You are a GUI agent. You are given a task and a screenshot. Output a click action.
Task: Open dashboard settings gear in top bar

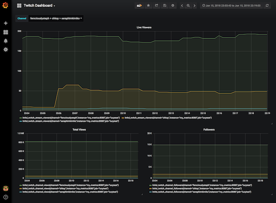click(173, 5)
